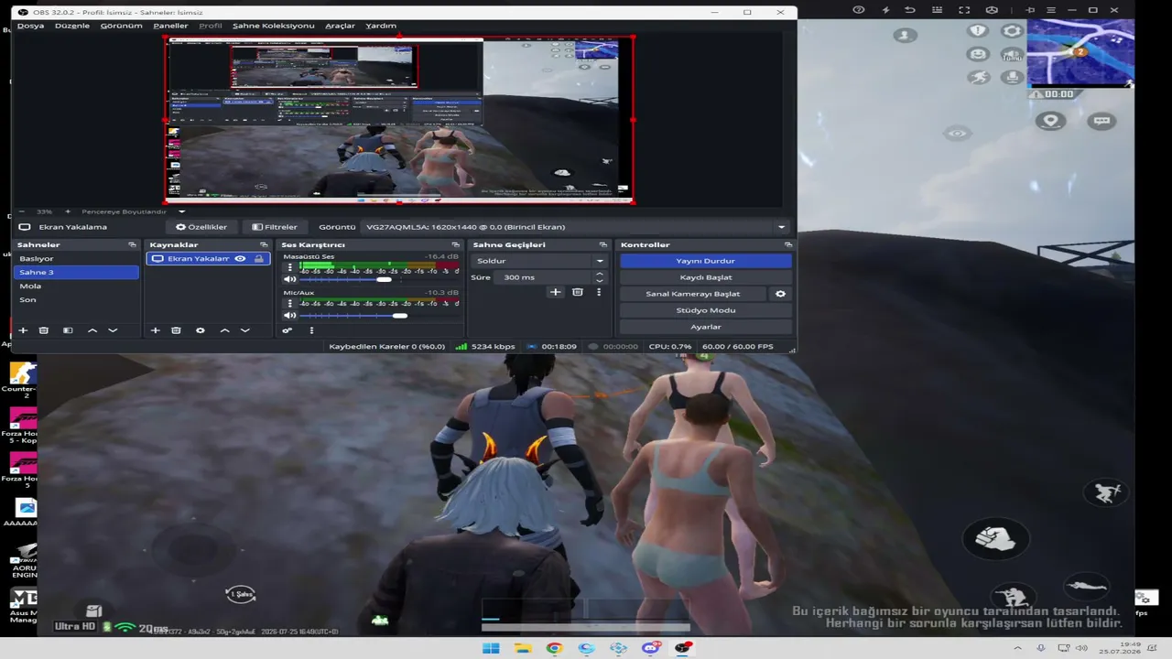The width and height of the screenshot is (1172, 659).
Task: Click the report warning shield in game
Action: (x=978, y=31)
